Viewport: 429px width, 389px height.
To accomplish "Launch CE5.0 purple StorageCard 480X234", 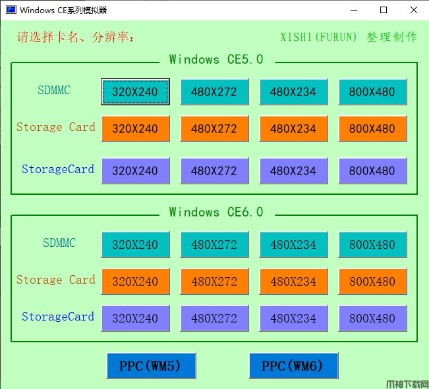I will coord(293,171).
